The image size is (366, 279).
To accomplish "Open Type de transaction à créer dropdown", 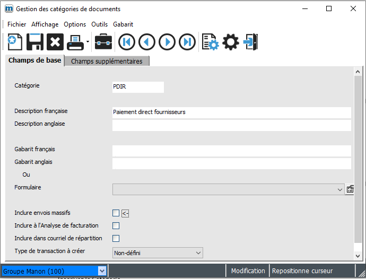I will coord(198,253).
